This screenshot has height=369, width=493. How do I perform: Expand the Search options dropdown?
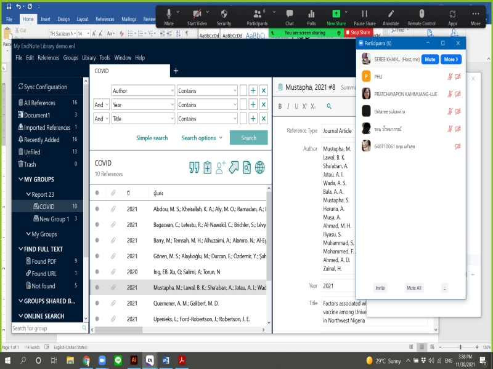coord(202,138)
